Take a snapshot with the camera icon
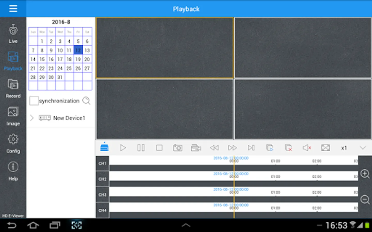 (x=178, y=148)
